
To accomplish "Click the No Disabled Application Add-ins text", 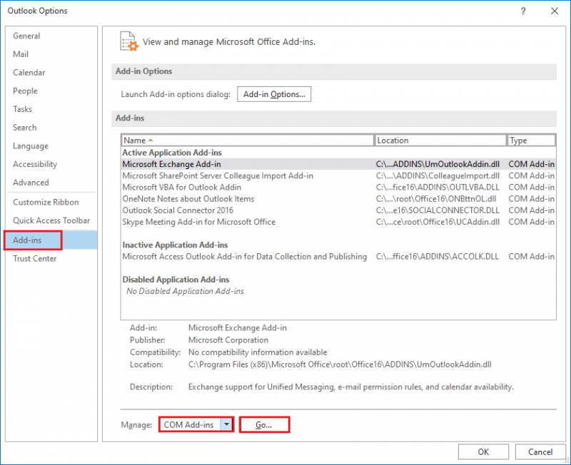I will click(185, 291).
